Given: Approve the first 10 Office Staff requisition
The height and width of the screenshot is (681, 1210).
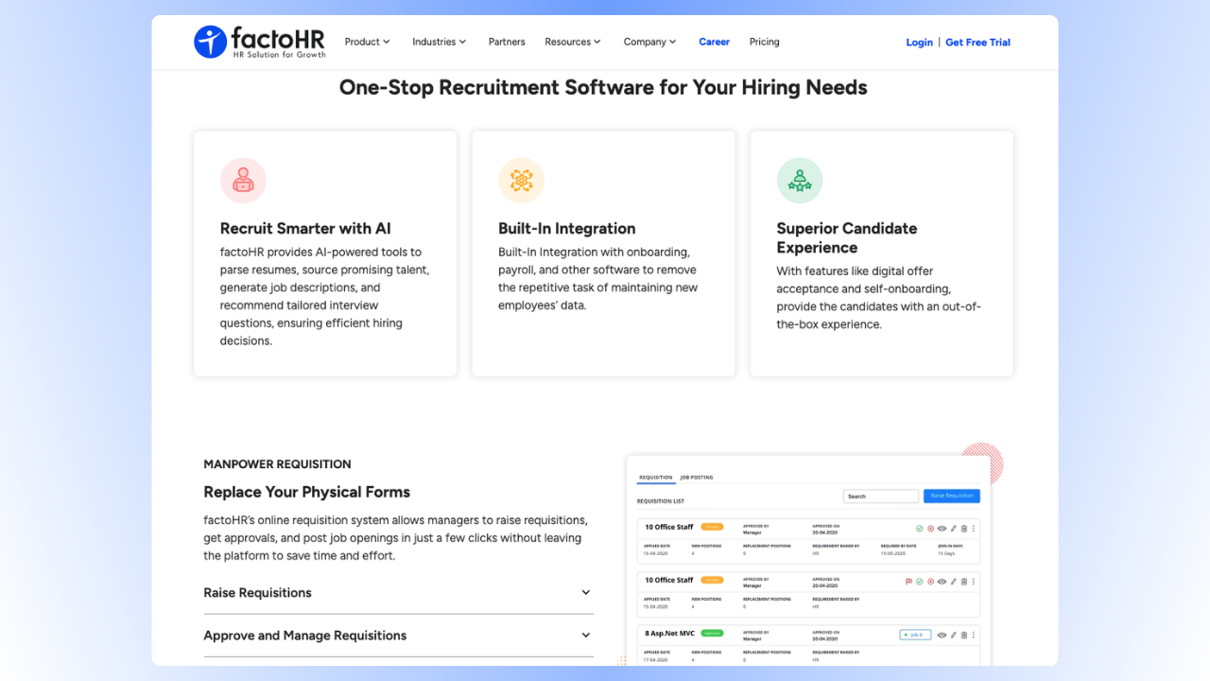Looking at the screenshot, I should pyautogui.click(x=919, y=528).
